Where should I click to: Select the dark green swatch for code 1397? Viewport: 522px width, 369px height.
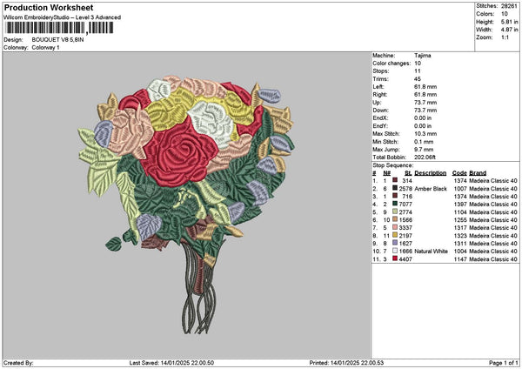pos(395,204)
